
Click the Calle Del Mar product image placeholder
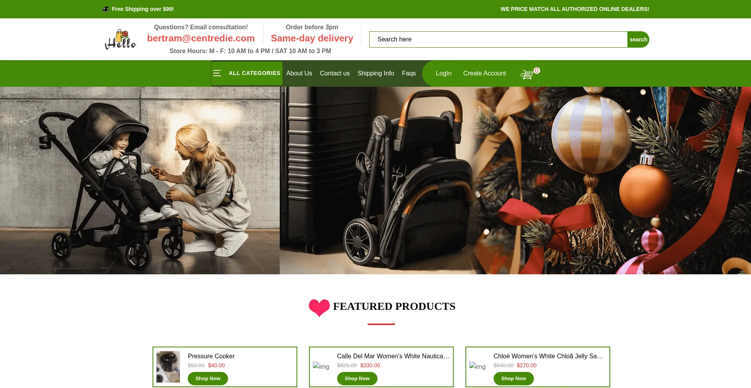click(x=321, y=367)
